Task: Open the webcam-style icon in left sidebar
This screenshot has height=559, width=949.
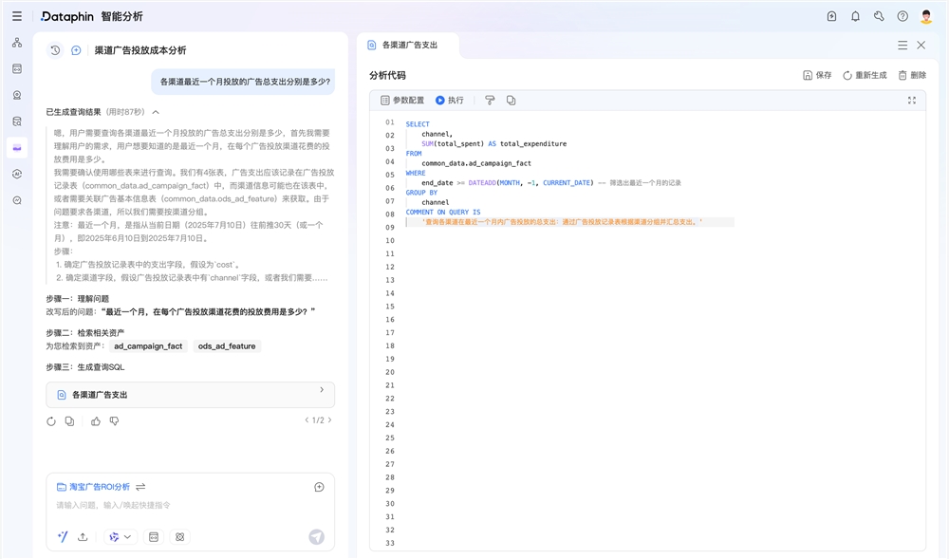Action: pyautogui.click(x=17, y=95)
